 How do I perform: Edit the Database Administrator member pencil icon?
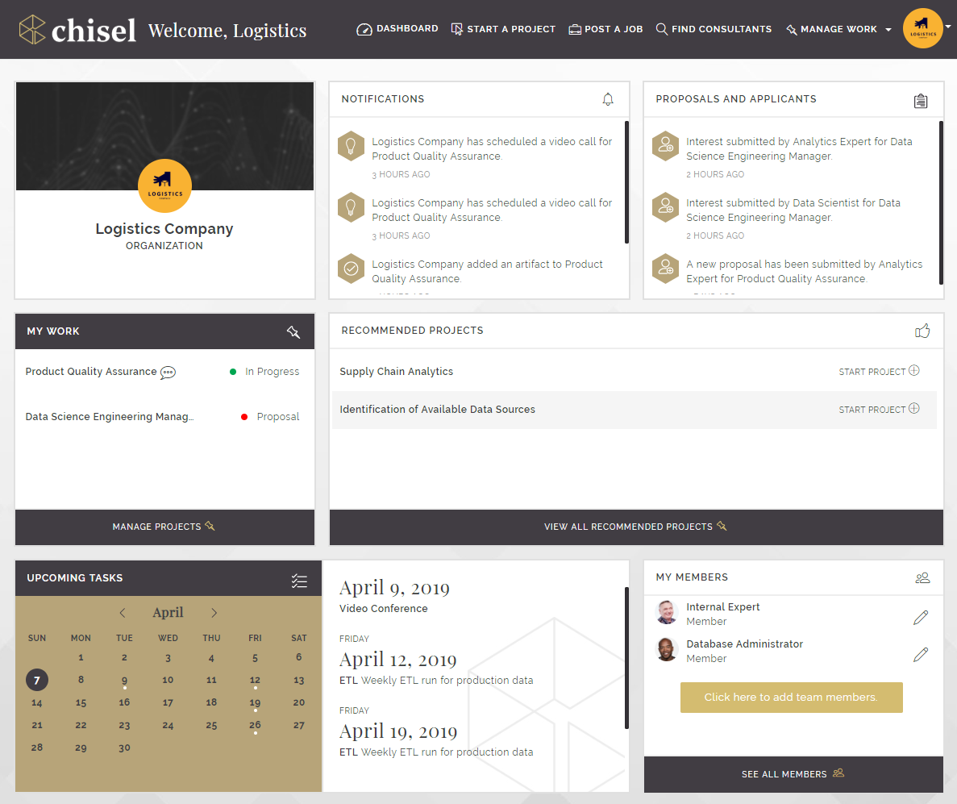(x=921, y=654)
